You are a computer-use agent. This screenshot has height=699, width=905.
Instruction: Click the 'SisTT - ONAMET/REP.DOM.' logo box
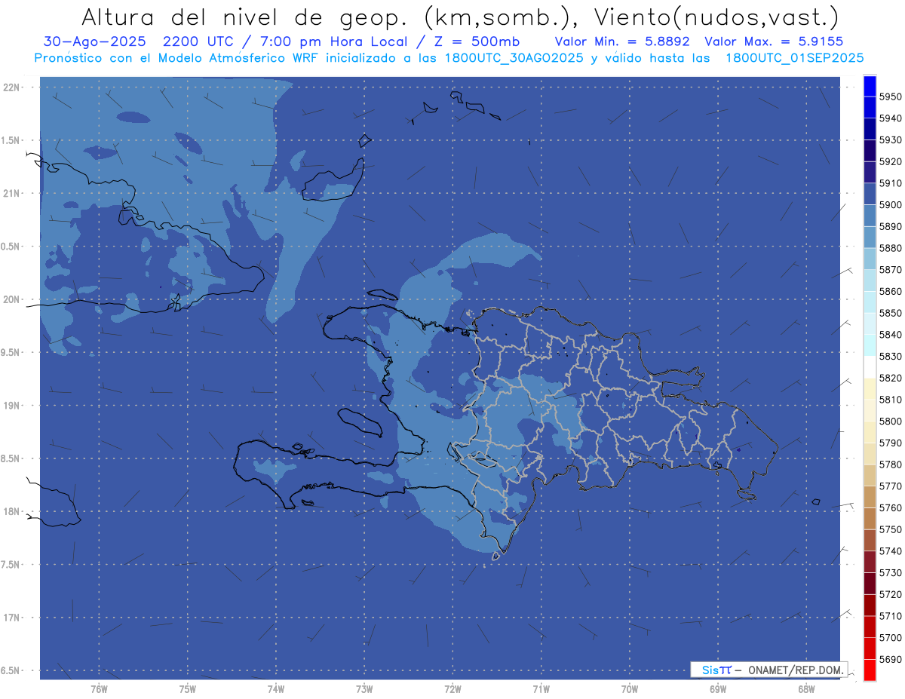click(x=769, y=670)
